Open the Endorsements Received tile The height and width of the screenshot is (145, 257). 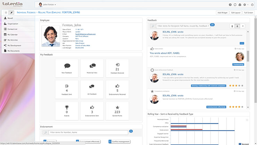click(x=117, y=90)
